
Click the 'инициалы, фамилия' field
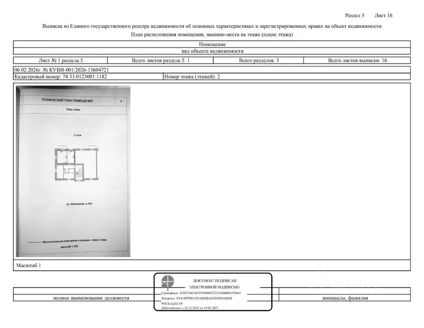(x=345, y=298)
